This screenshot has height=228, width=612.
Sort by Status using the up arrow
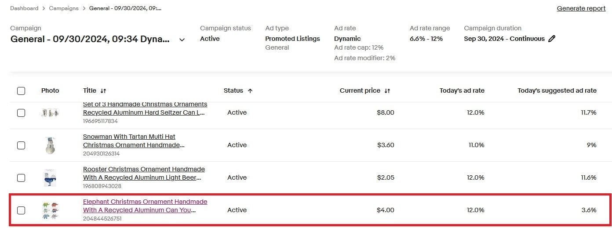pos(250,91)
